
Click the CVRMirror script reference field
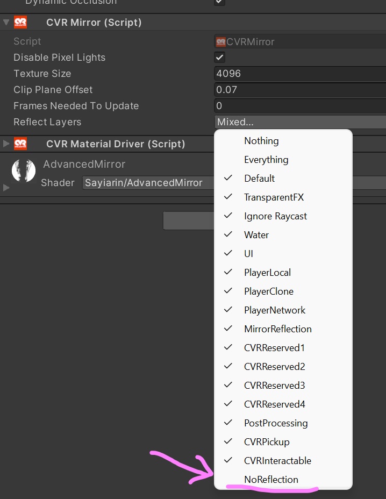(x=300, y=42)
